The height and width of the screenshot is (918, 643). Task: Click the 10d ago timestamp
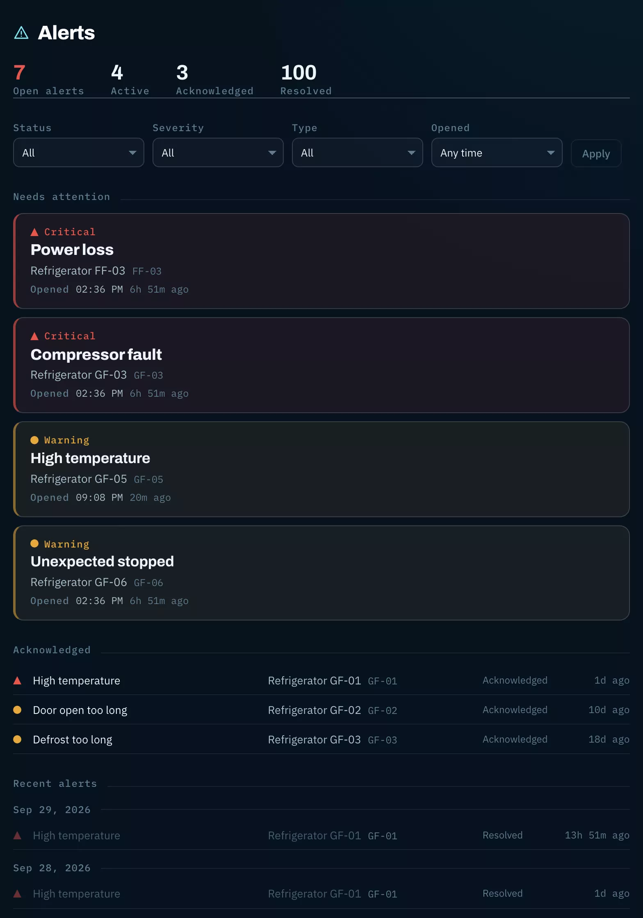point(609,710)
